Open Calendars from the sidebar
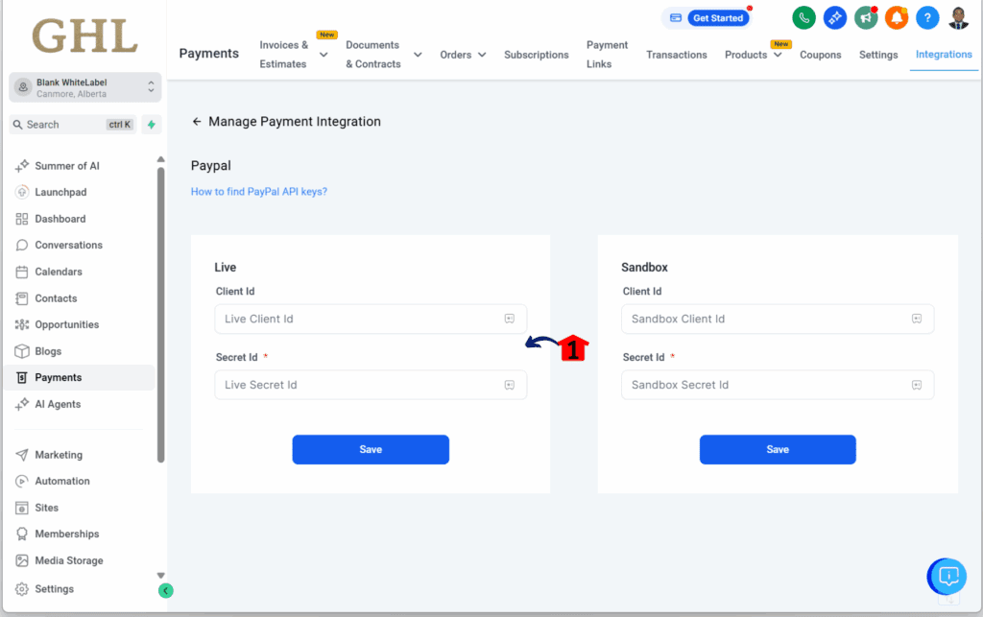The image size is (983, 617). pyautogui.click(x=59, y=272)
